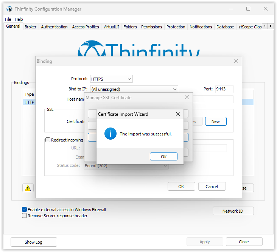Click OK in the Binding dialog
Screen dimensions: 277x252
coord(181,187)
